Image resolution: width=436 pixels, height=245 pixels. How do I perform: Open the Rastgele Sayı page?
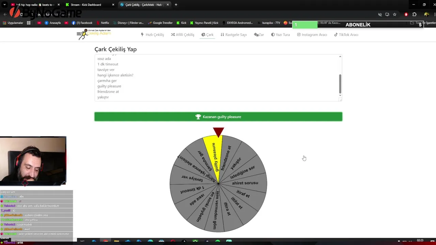tap(233, 35)
